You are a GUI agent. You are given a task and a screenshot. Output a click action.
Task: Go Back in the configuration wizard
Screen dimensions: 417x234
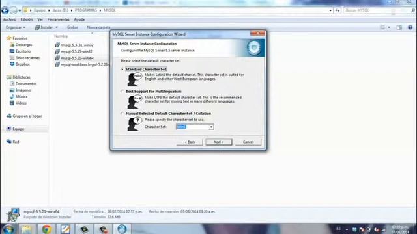pos(190,142)
